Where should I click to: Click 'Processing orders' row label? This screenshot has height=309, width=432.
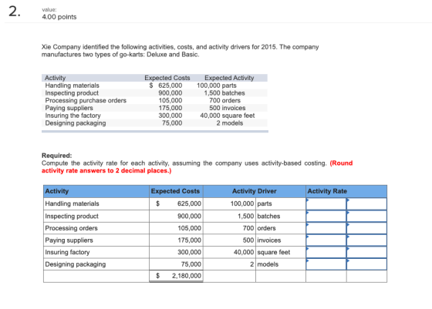pos(71,228)
